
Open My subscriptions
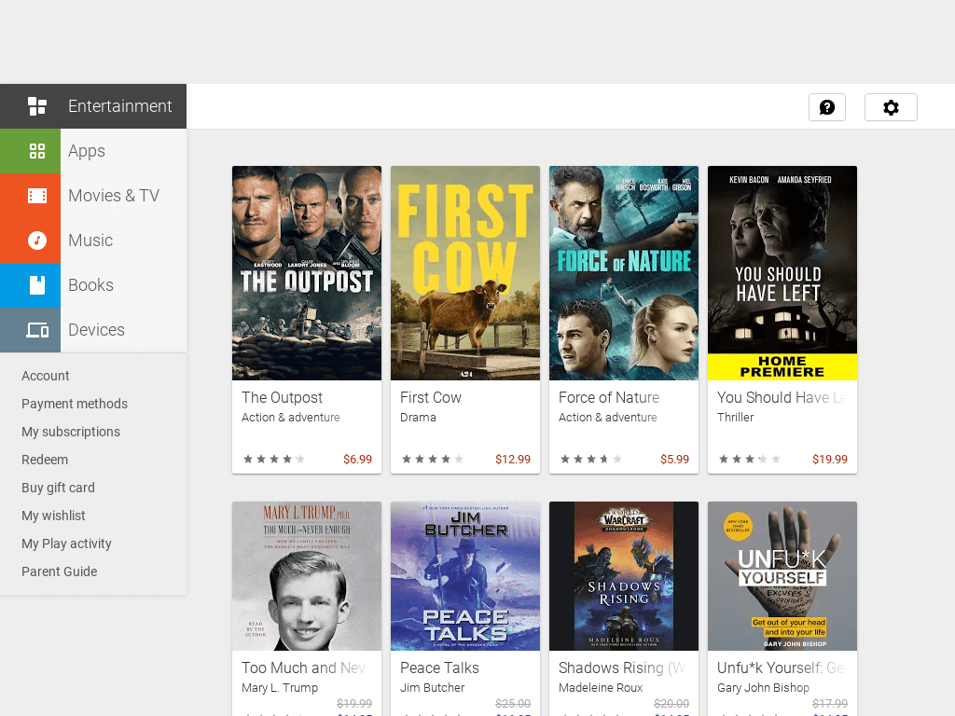tap(71, 432)
